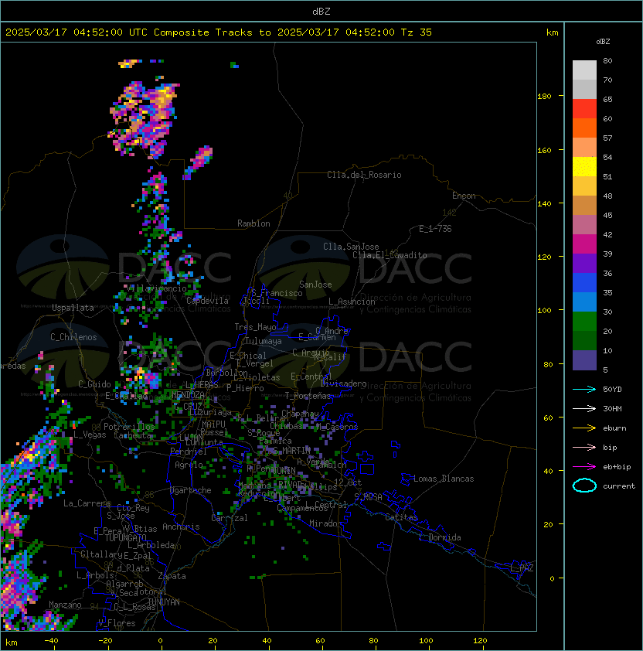Pick the purple 39 dBZ legend swatch
643x651 pixels.
point(584,264)
